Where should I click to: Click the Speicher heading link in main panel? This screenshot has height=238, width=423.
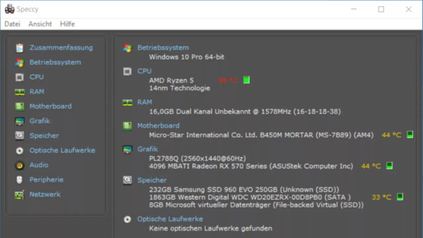[152, 180]
